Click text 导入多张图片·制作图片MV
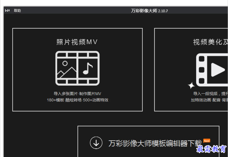The height and width of the screenshot is (157, 228). pyautogui.click(x=77, y=94)
